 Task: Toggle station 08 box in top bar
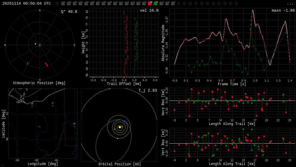click(103, 3)
